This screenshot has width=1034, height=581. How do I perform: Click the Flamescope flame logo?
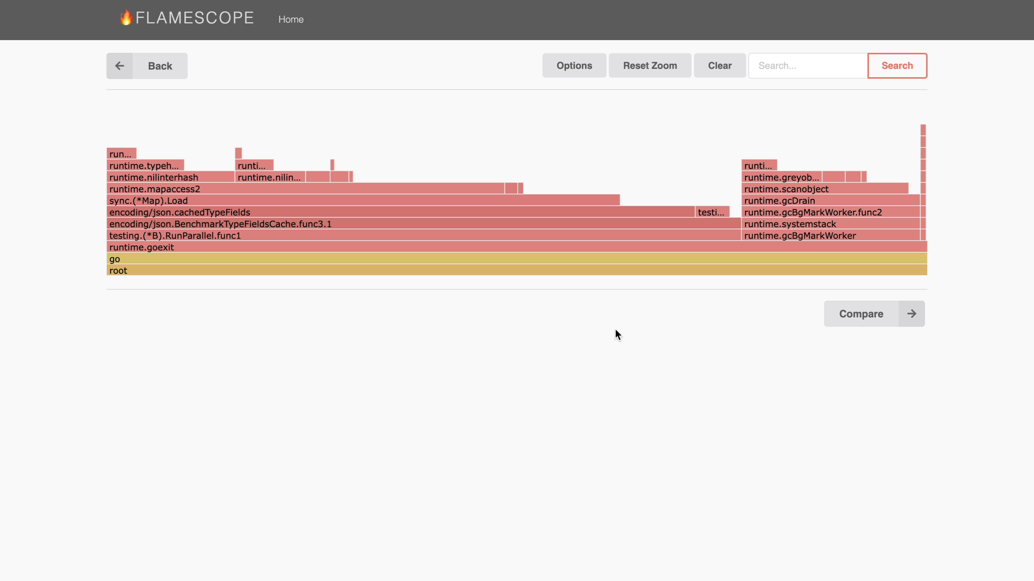(x=126, y=18)
